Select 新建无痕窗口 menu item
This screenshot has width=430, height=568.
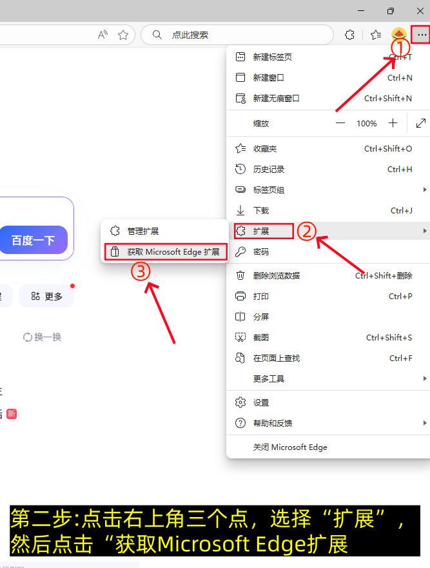pos(328,98)
